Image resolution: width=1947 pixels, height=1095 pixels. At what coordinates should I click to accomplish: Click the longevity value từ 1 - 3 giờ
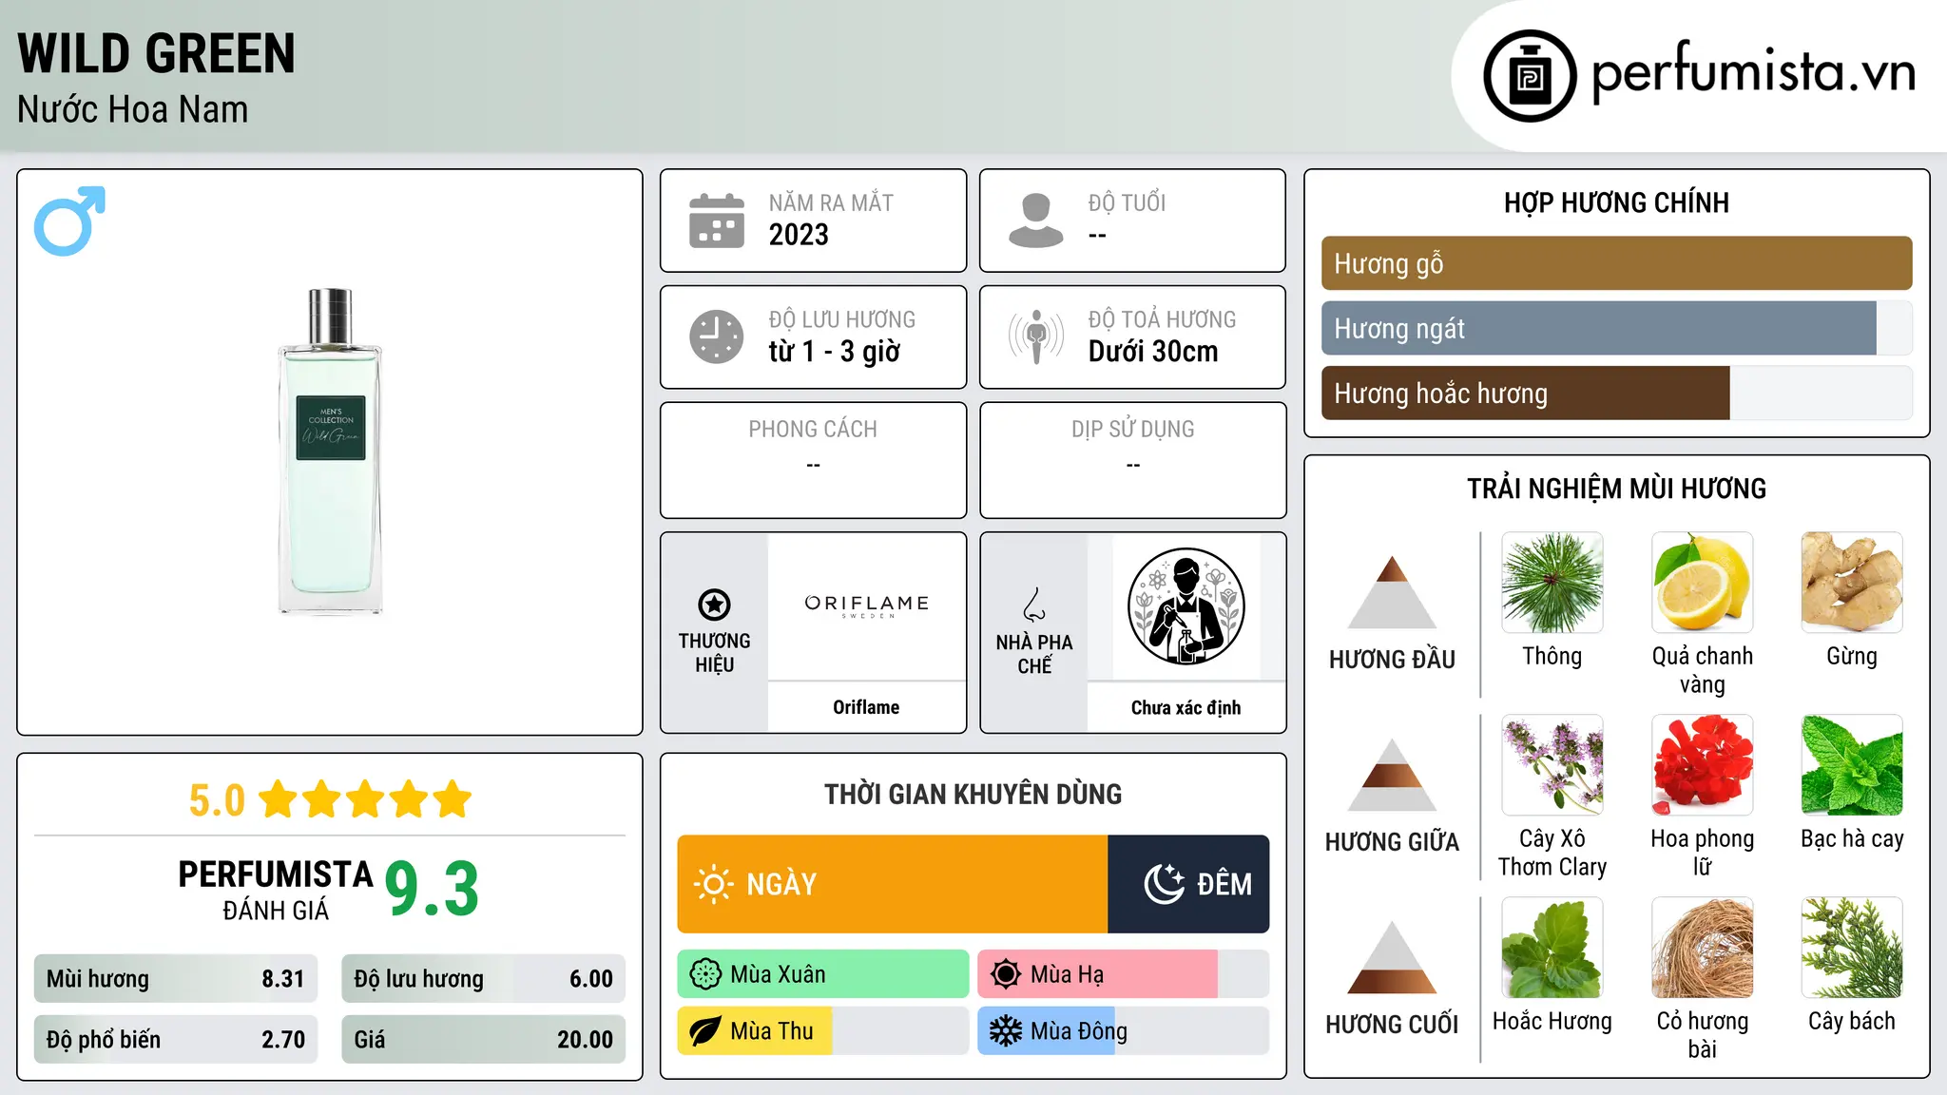click(x=835, y=352)
